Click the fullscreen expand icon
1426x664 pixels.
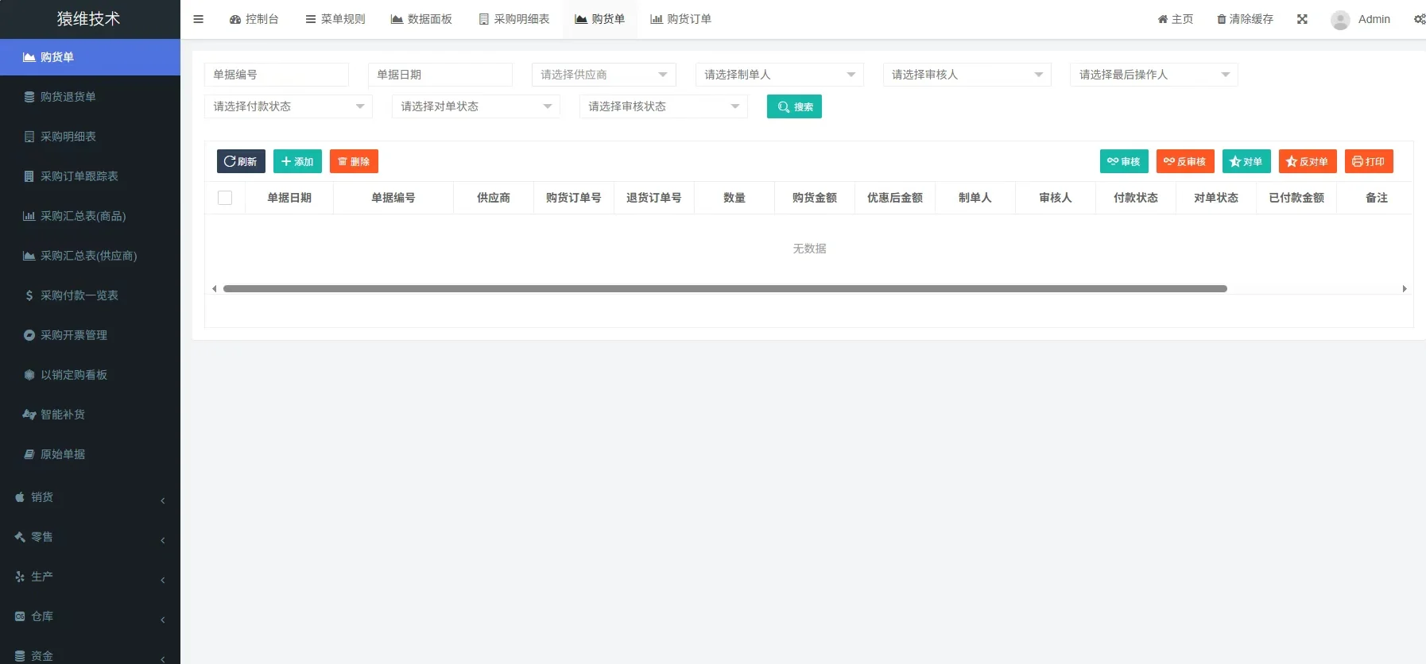(1302, 19)
